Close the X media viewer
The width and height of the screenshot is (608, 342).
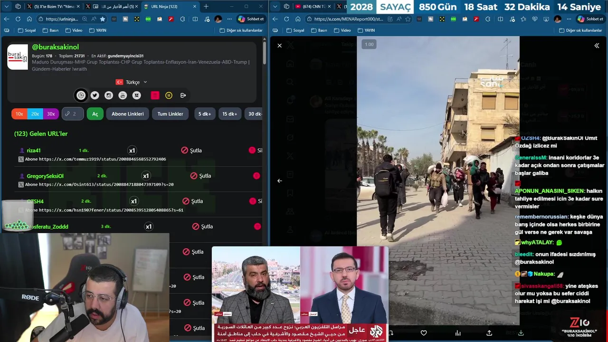[280, 46]
